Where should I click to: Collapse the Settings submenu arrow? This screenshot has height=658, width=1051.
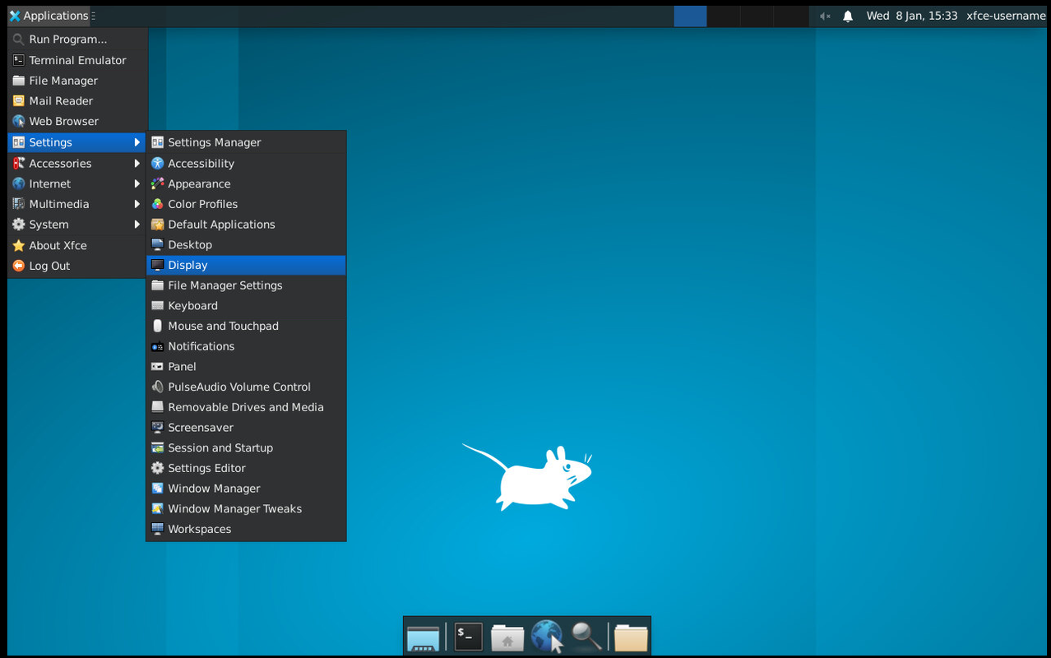[x=137, y=142]
